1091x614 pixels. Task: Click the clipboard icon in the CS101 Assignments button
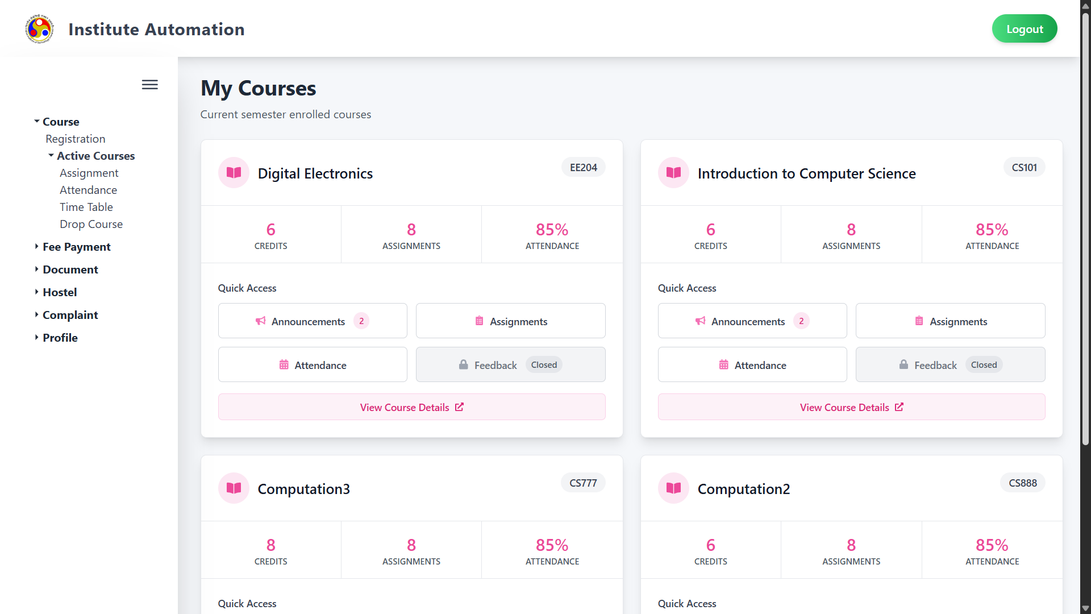pos(919,321)
